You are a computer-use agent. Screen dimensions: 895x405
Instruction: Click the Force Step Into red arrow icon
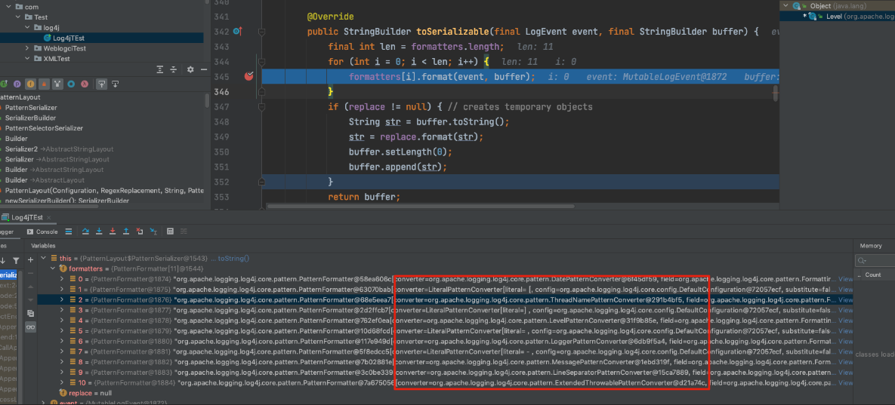[113, 232]
